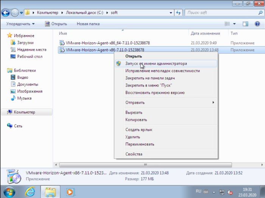Screen dimensions: 265x198
Task: Click Windows Explorer taskbar icon
Action: (50, 192)
